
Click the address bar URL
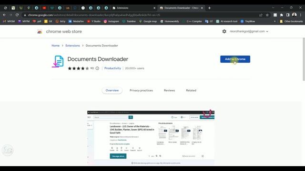[94, 15]
